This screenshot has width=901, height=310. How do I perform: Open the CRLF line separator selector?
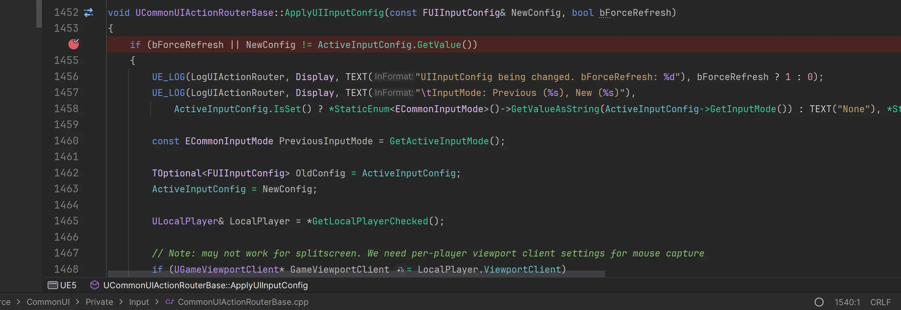(x=880, y=302)
